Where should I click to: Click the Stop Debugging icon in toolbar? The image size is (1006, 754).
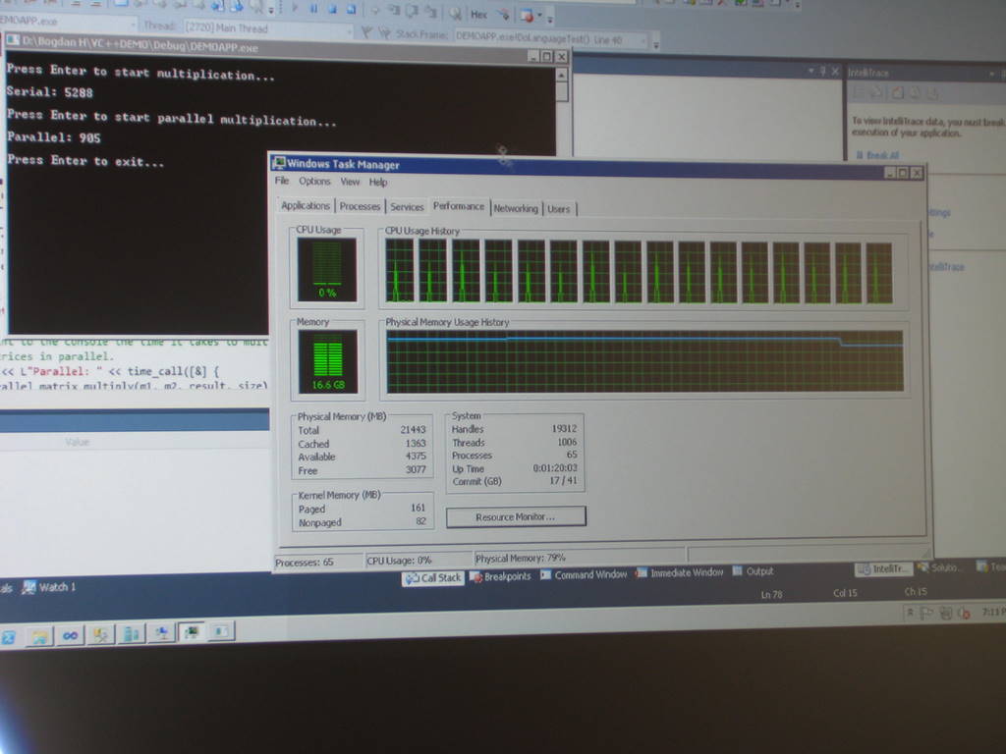(x=332, y=9)
